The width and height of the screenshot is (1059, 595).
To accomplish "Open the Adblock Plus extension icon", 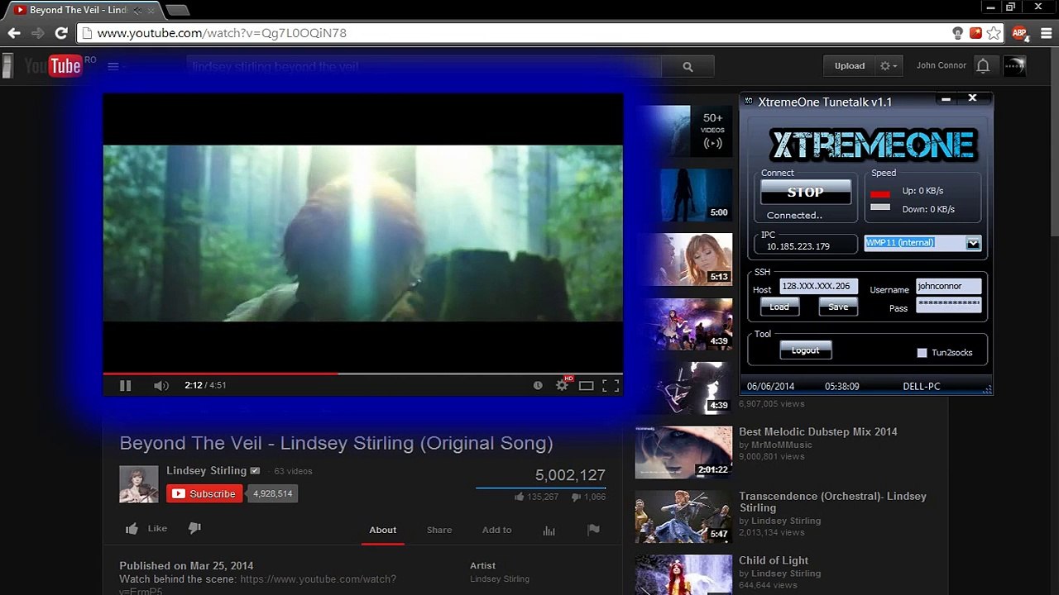I will tap(1020, 33).
